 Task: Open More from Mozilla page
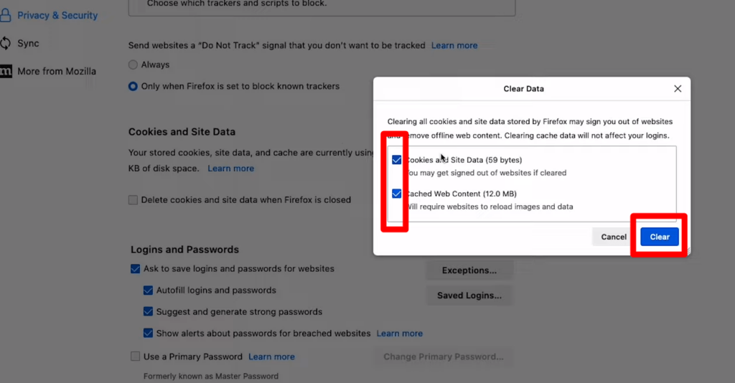tap(57, 71)
